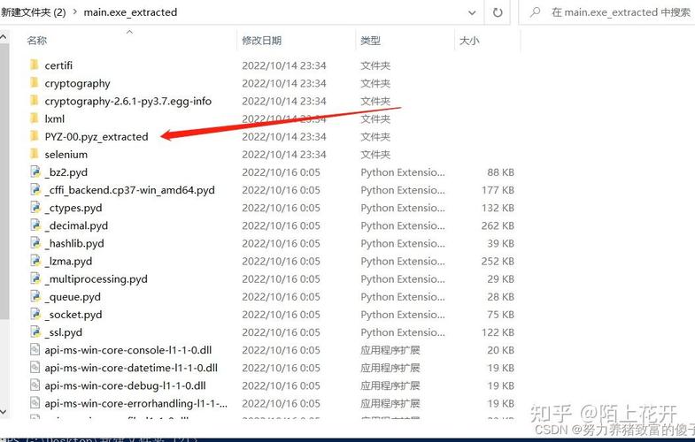Click the api-ms-win-core-errorhandling dll file icon
The width and height of the screenshot is (695, 442).
coord(35,402)
